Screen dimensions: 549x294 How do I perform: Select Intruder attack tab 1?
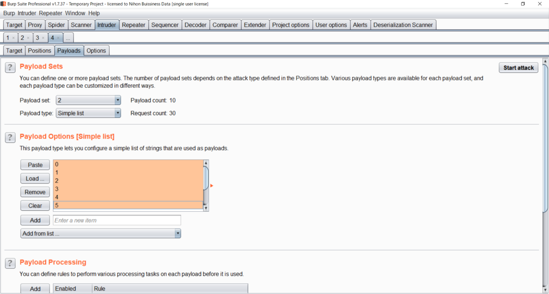(x=8, y=37)
